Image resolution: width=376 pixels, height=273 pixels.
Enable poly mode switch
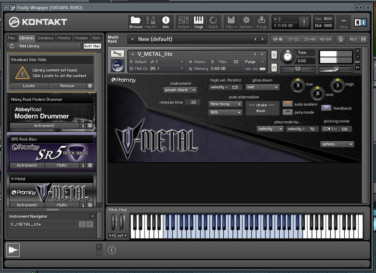click(x=288, y=112)
